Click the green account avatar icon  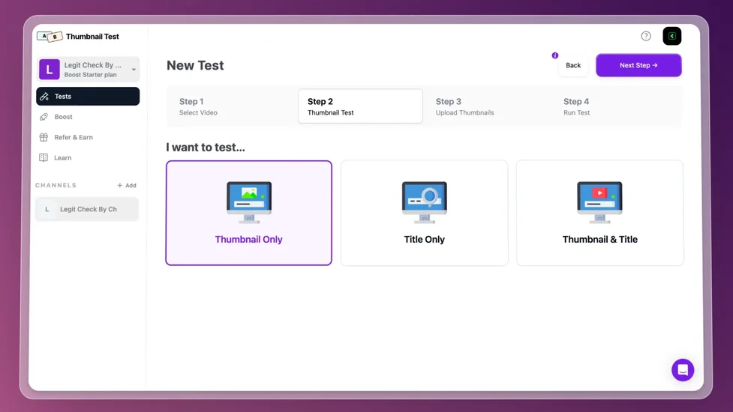point(671,36)
